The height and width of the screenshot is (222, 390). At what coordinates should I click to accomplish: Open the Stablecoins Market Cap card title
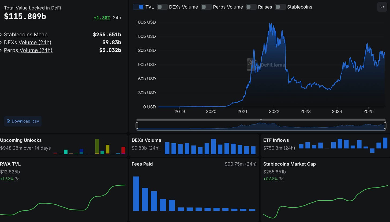click(x=290, y=164)
